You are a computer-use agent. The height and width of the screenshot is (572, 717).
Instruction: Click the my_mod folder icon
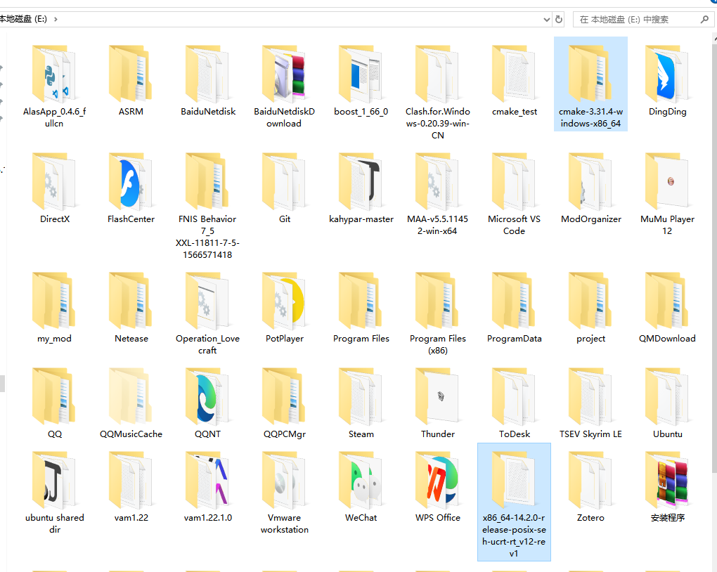[54, 301]
